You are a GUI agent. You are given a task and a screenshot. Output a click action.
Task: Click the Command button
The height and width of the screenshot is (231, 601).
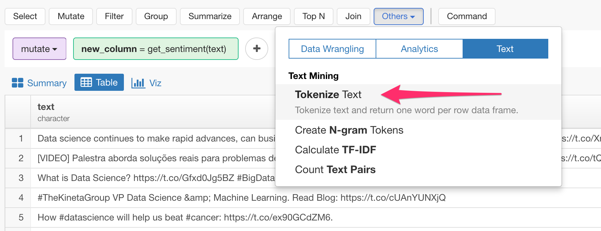[467, 16]
